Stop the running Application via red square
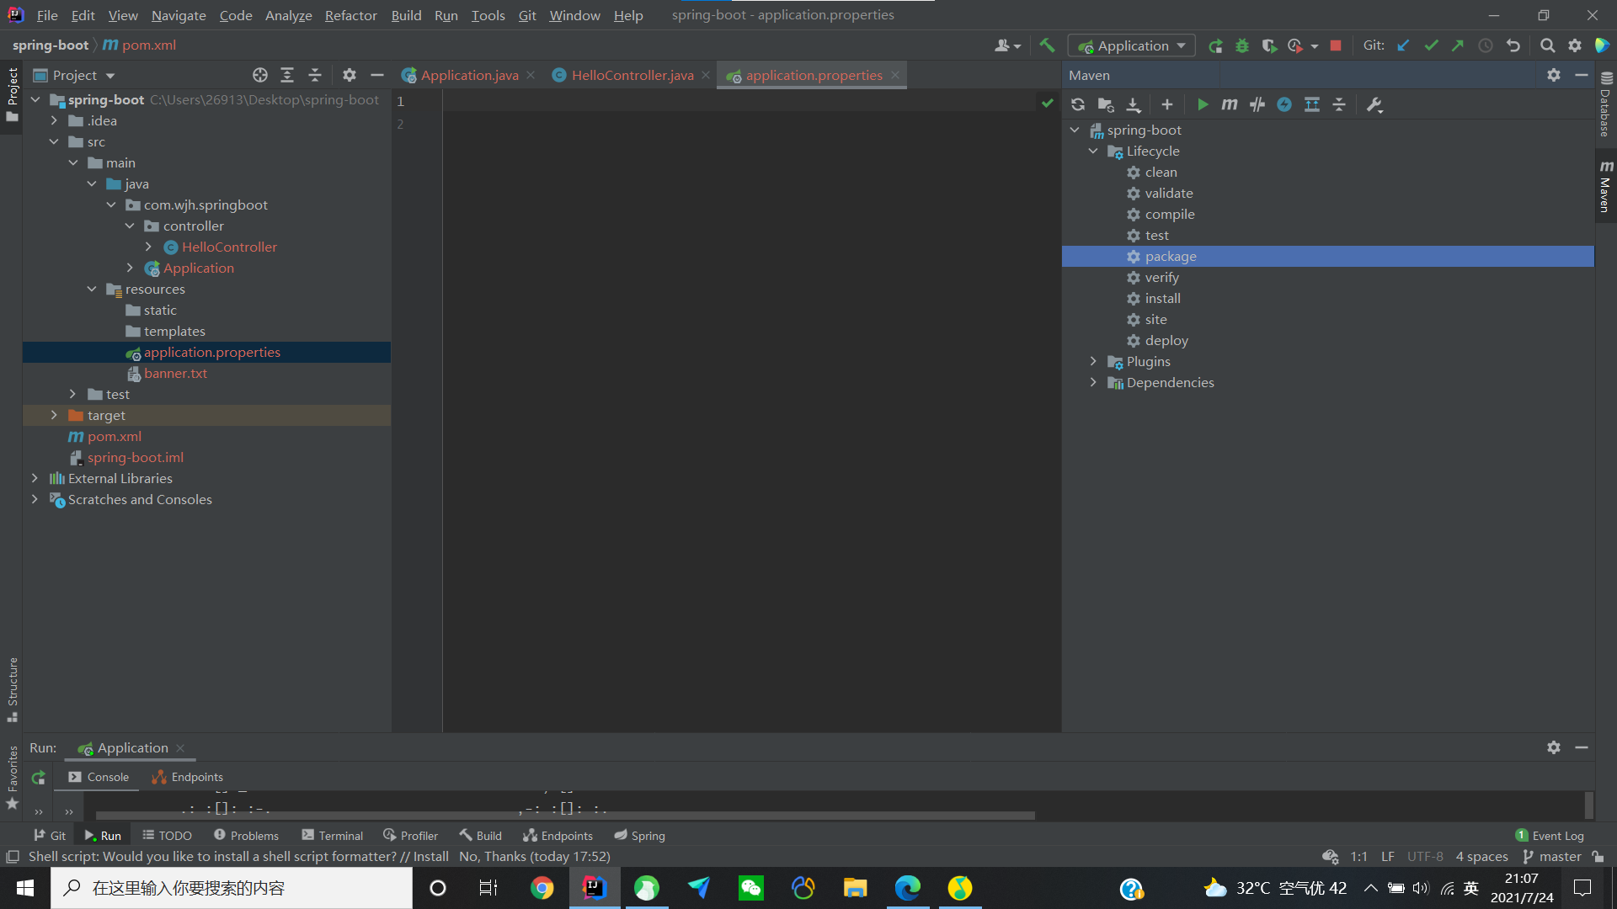The height and width of the screenshot is (909, 1617). 1336,45
